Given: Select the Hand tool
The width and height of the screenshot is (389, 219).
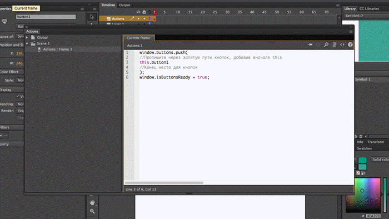Looking at the screenshot, I should tap(92, 203).
